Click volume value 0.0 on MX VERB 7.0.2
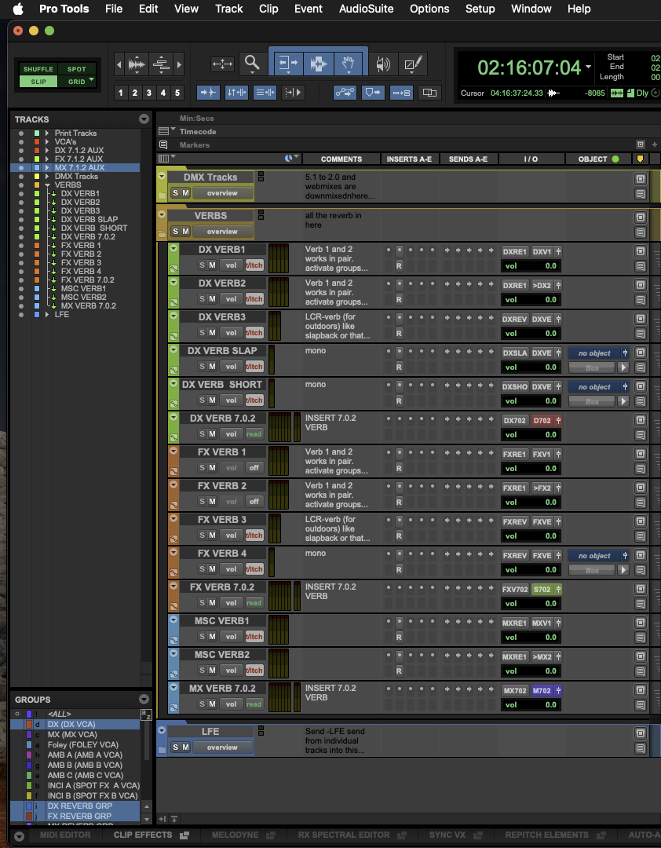This screenshot has width=661, height=848. point(550,704)
